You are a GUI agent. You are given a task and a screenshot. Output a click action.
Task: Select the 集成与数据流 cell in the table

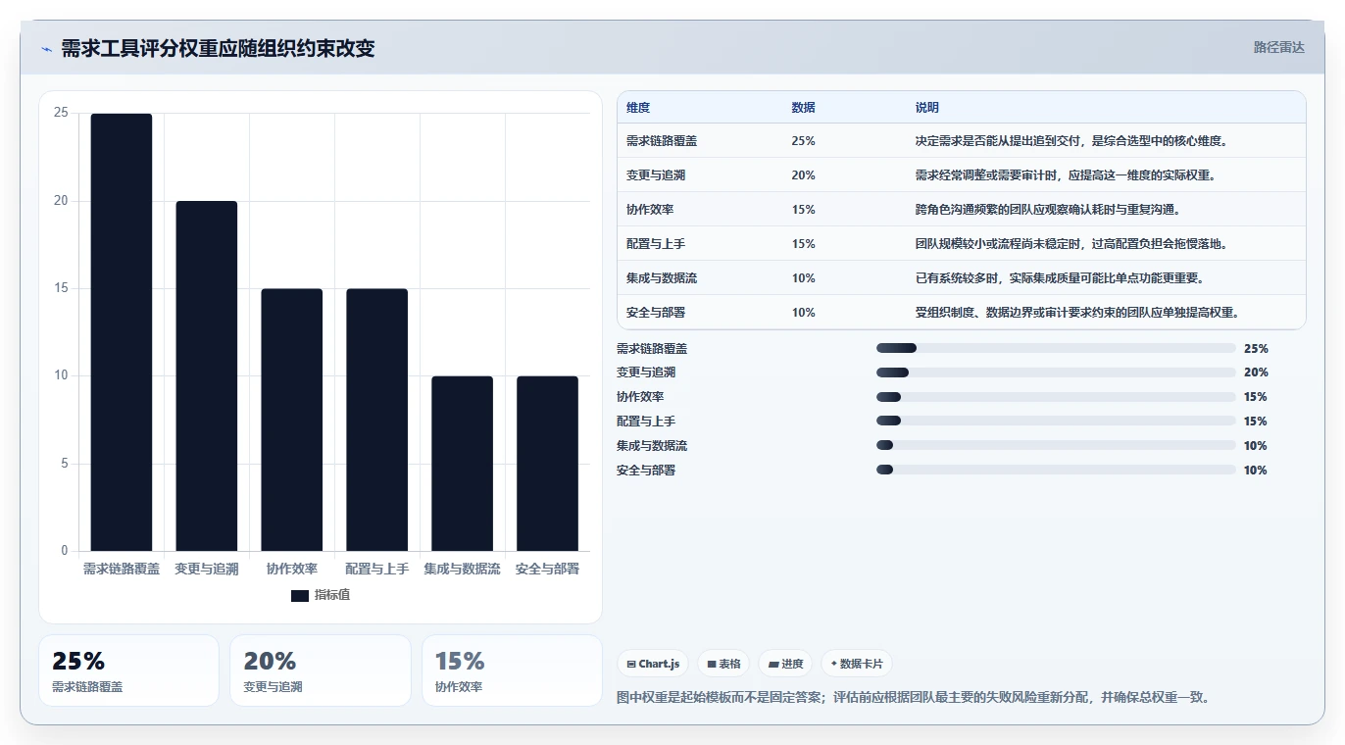pos(662,278)
